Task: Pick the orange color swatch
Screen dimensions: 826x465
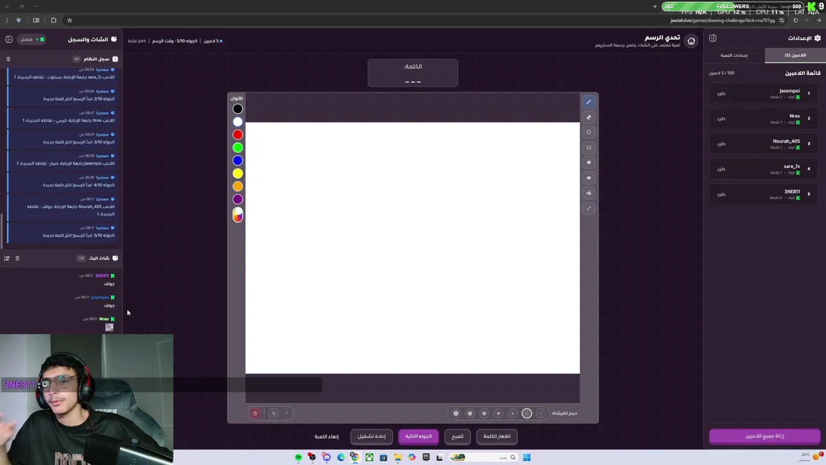Action: pos(237,187)
